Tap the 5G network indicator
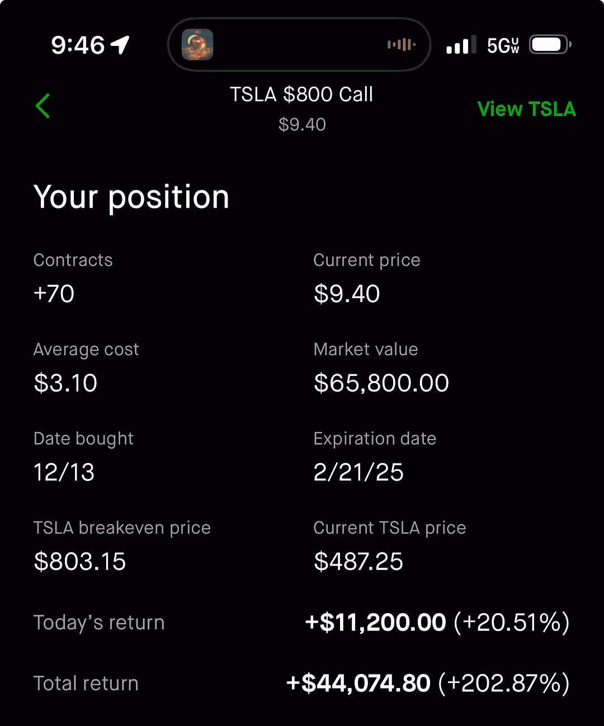 (x=503, y=45)
